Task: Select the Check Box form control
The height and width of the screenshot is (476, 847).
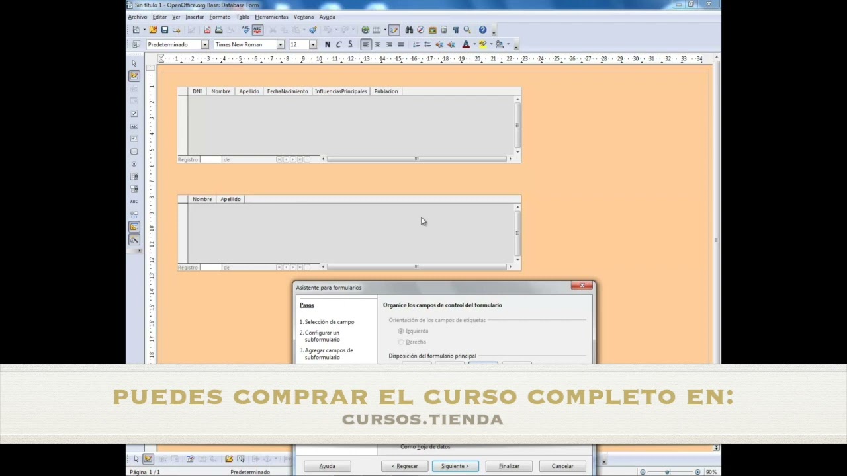Action: click(x=134, y=114)
